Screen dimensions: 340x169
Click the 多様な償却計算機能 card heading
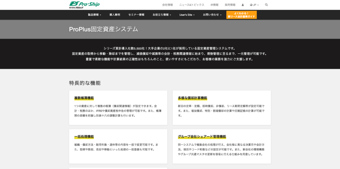point(193,98)
